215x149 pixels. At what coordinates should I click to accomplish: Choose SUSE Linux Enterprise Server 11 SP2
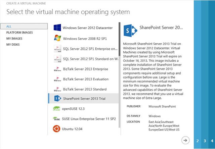pos(89,119)
